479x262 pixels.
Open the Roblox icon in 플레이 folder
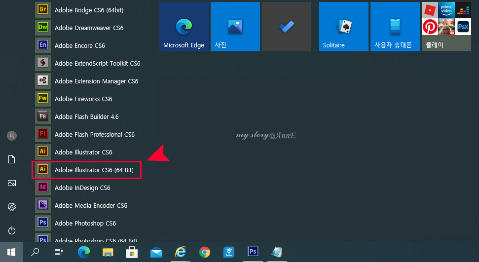(430, 10)
